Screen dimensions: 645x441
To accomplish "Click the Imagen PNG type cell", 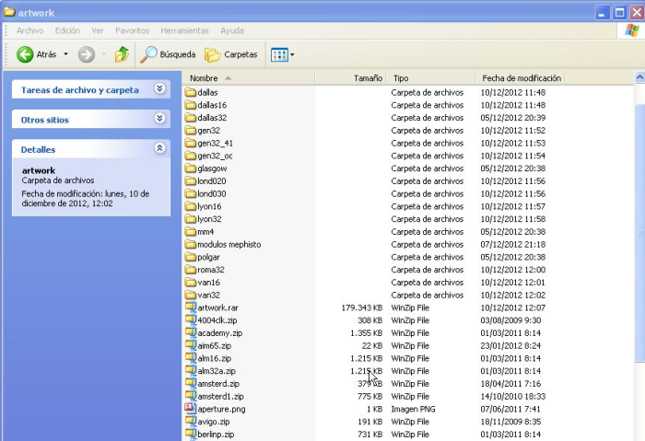I will tap(413, 409).
